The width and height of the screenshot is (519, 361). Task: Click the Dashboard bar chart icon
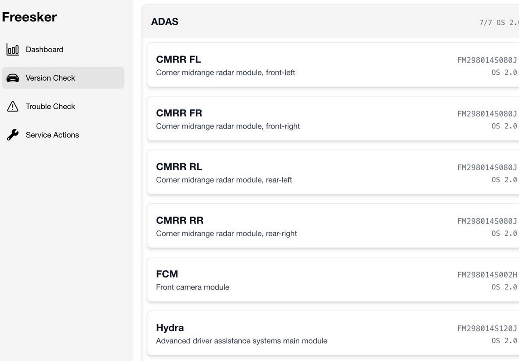coord(13,49)
